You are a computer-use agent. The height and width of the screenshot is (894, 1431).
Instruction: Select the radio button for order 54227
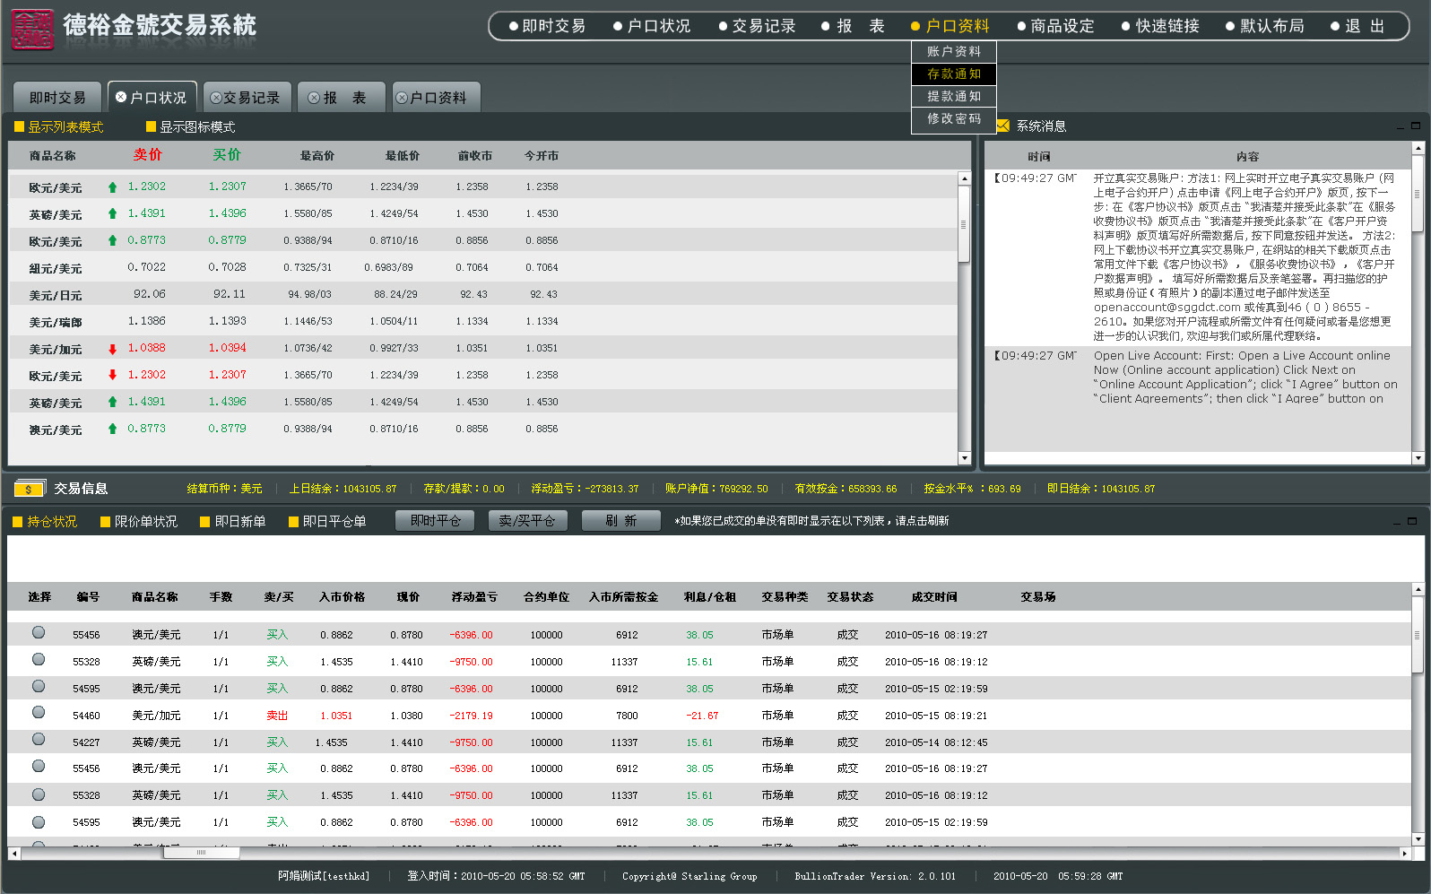(x=39, y=739)
